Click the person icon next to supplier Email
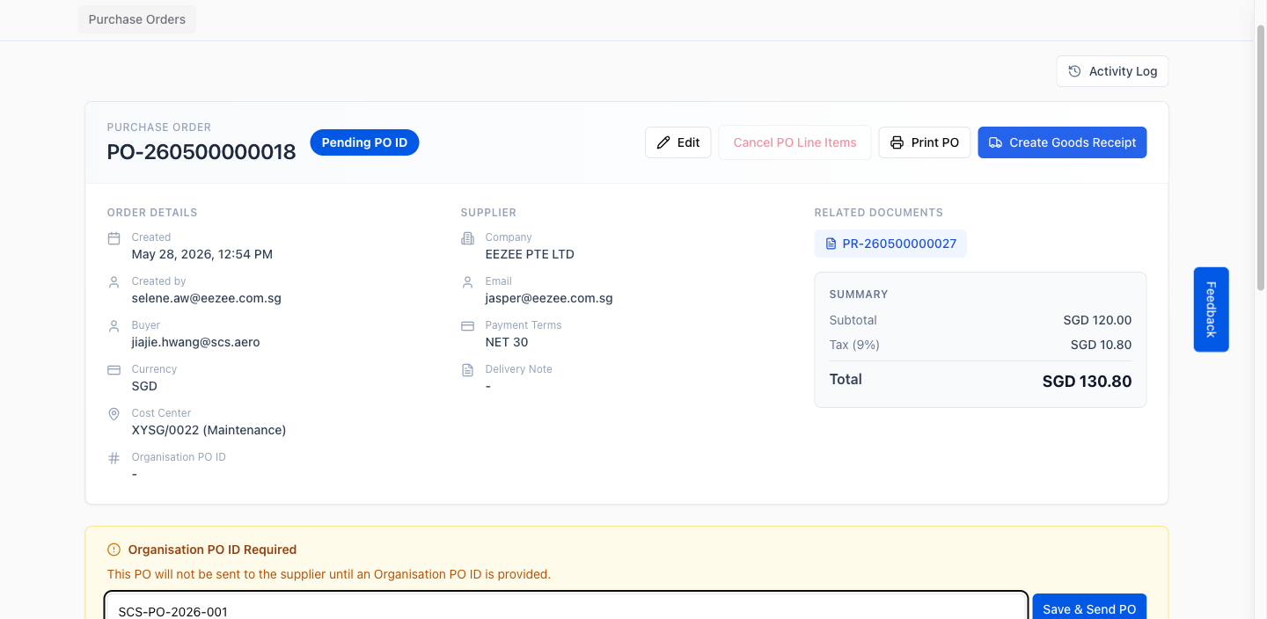Screen dimensions: 1267x619 pos(467,282)
